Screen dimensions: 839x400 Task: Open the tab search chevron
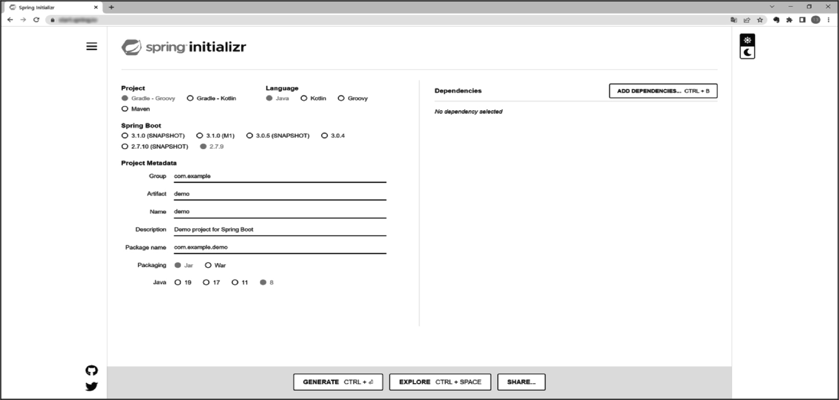pos(772,7)
